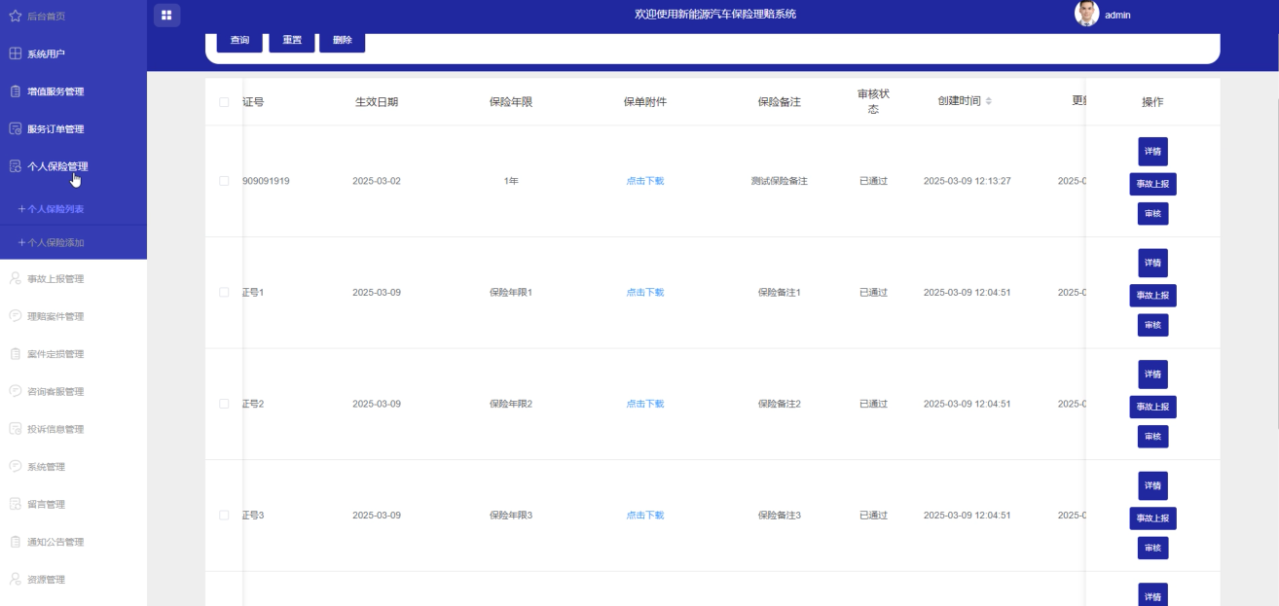
Task: Click the 咨询客服管理 sidebar icon
Action: [x=15, y=392]
